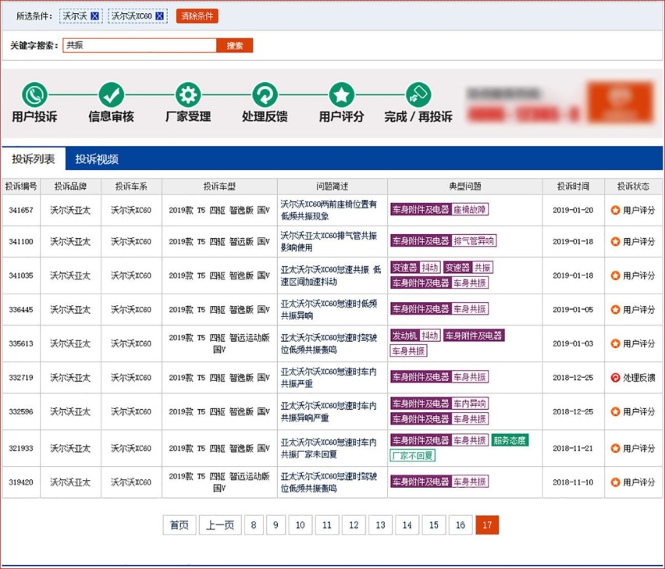The width and height of the screenshot is (665, 569).
Task: Open complaint number 341100
Action: (x=21, y=242)
